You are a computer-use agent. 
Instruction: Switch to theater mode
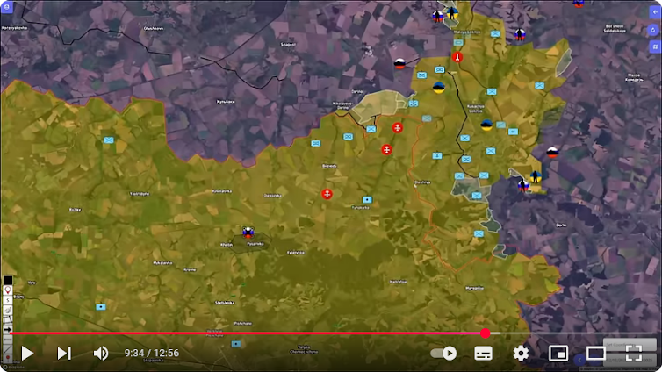(596, 354)
